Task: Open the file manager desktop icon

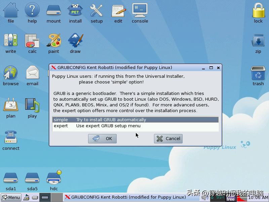Action: (11, 10)
